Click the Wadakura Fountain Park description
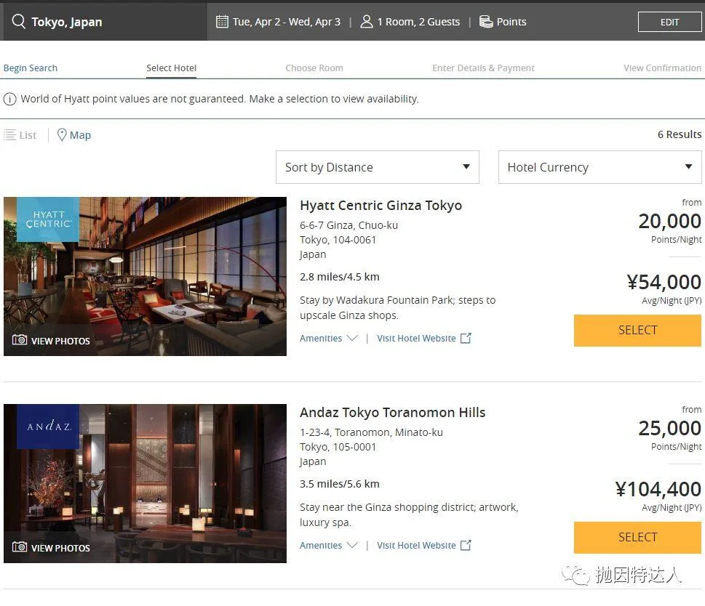Viewport: 705px width, 606px height. [x=397, y=307]
